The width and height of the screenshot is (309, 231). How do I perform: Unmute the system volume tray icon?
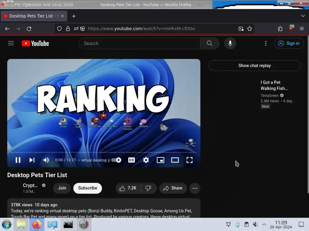[255, 224]
